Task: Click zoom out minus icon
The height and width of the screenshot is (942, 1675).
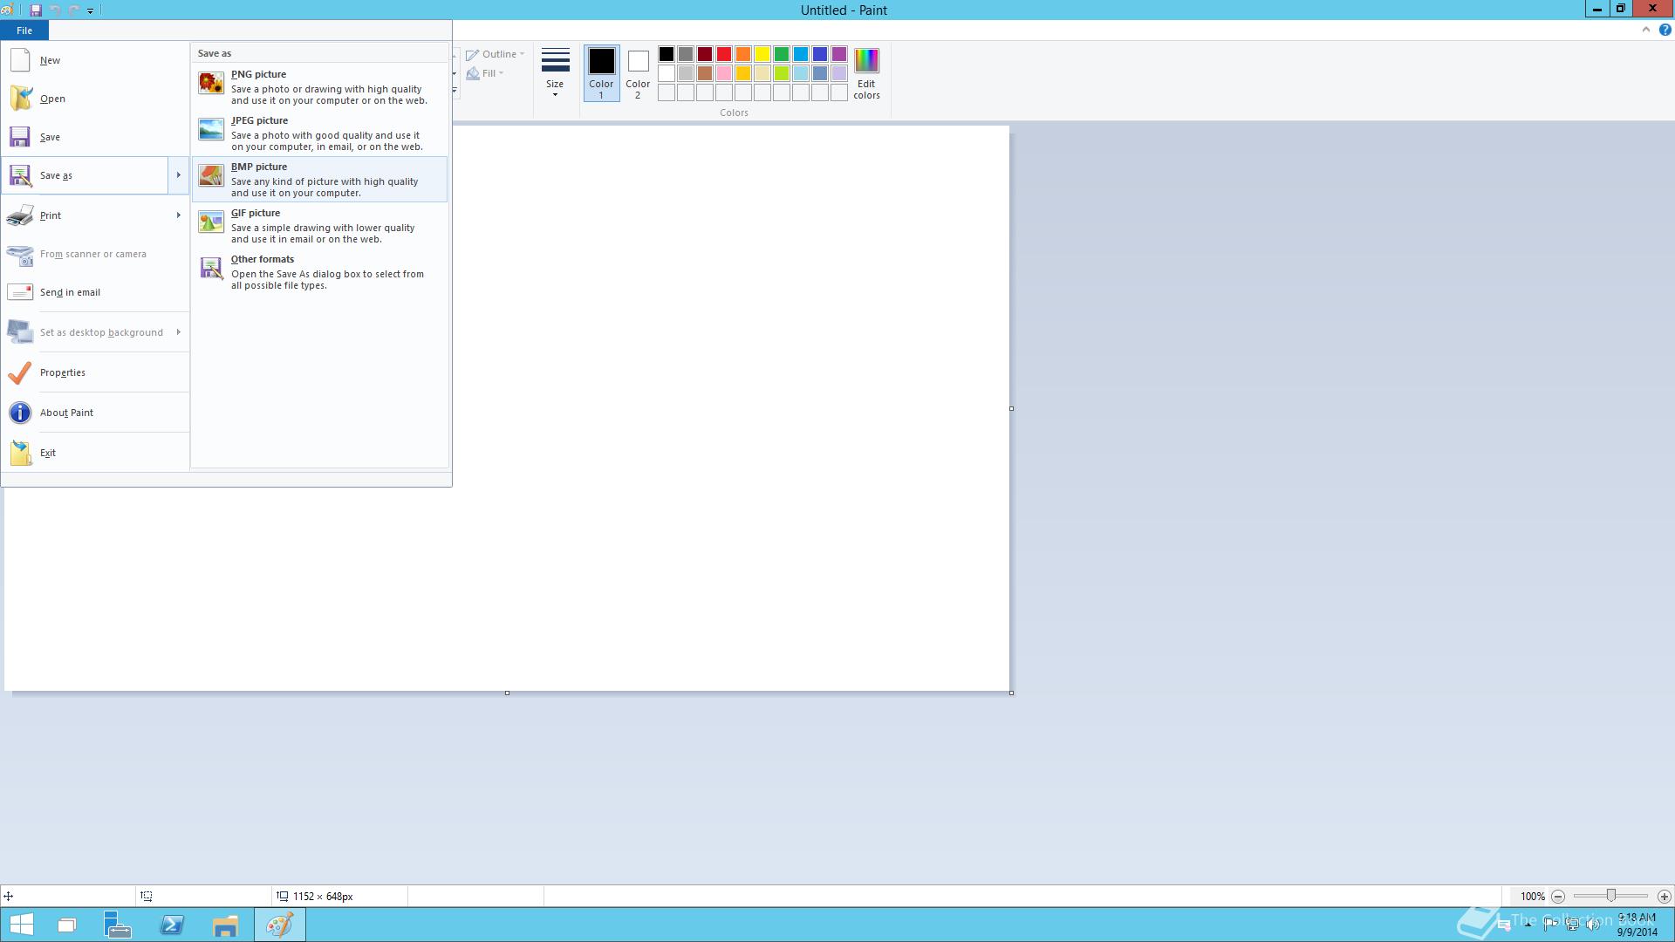Action: (x=1558, y=896)
